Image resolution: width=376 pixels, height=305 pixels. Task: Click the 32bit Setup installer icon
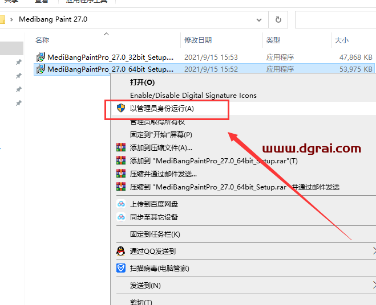[x=41, y=57]
